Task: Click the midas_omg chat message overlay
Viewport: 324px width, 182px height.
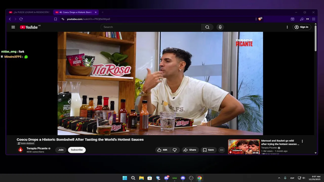Action: point(13,52)
